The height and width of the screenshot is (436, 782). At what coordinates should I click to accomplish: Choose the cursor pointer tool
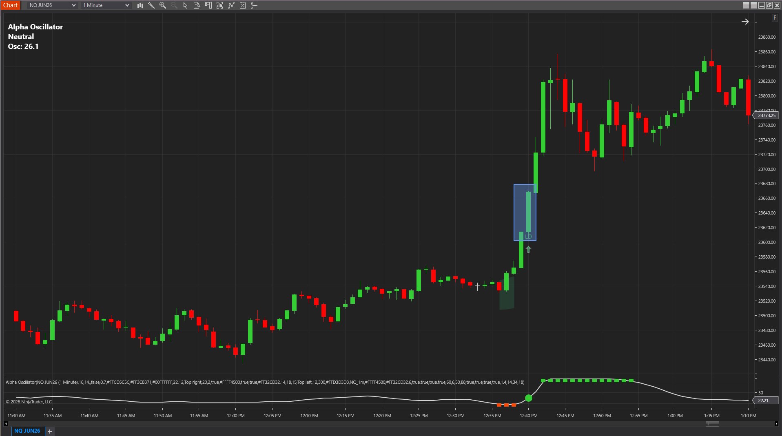click(185, 5)
